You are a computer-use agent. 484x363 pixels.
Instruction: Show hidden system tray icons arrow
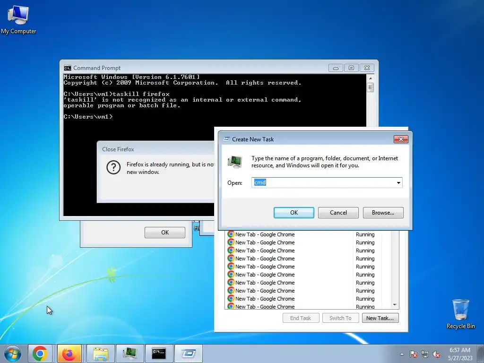pos(402,354)
